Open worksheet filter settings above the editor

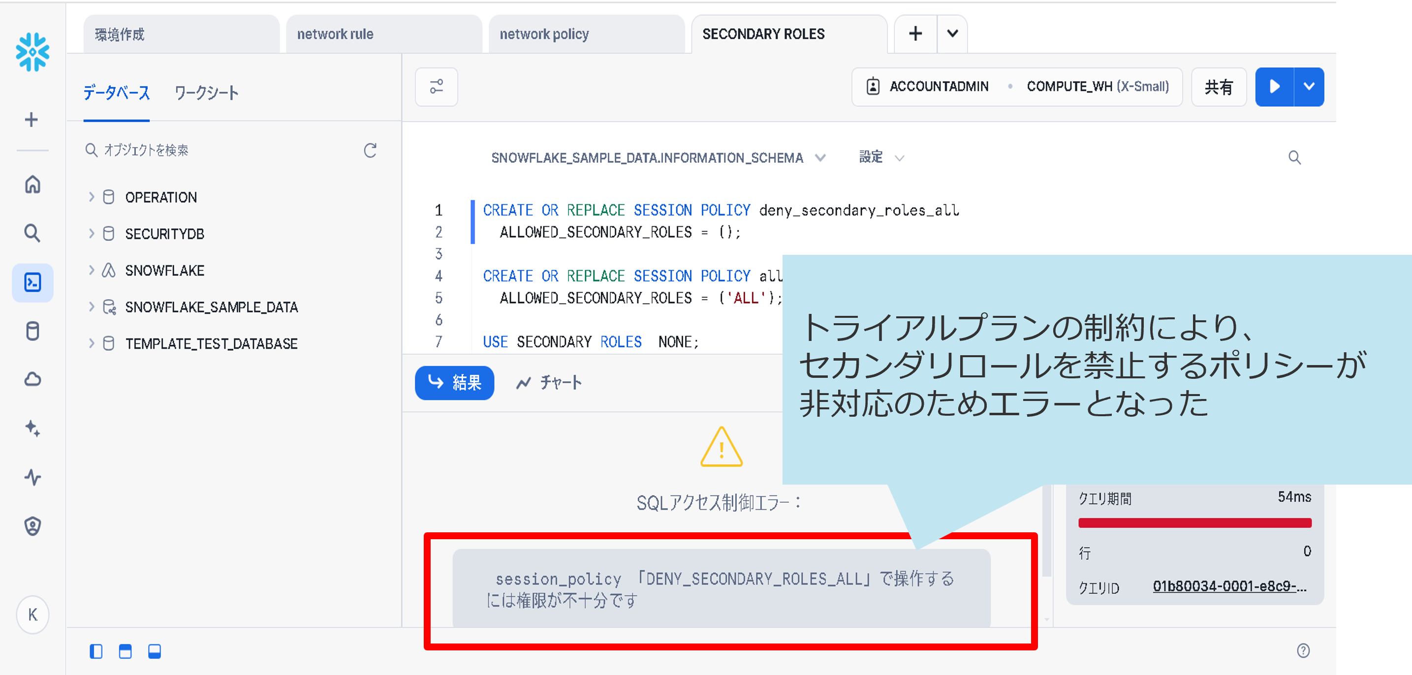[x=436, y=87]
